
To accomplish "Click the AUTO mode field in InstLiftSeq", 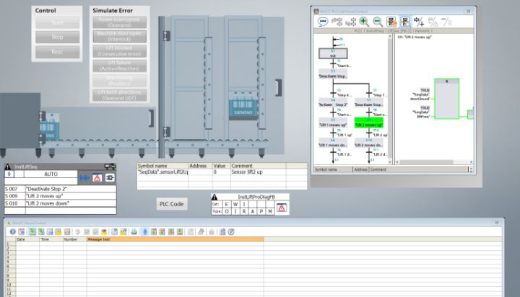I will pos(51,174).
